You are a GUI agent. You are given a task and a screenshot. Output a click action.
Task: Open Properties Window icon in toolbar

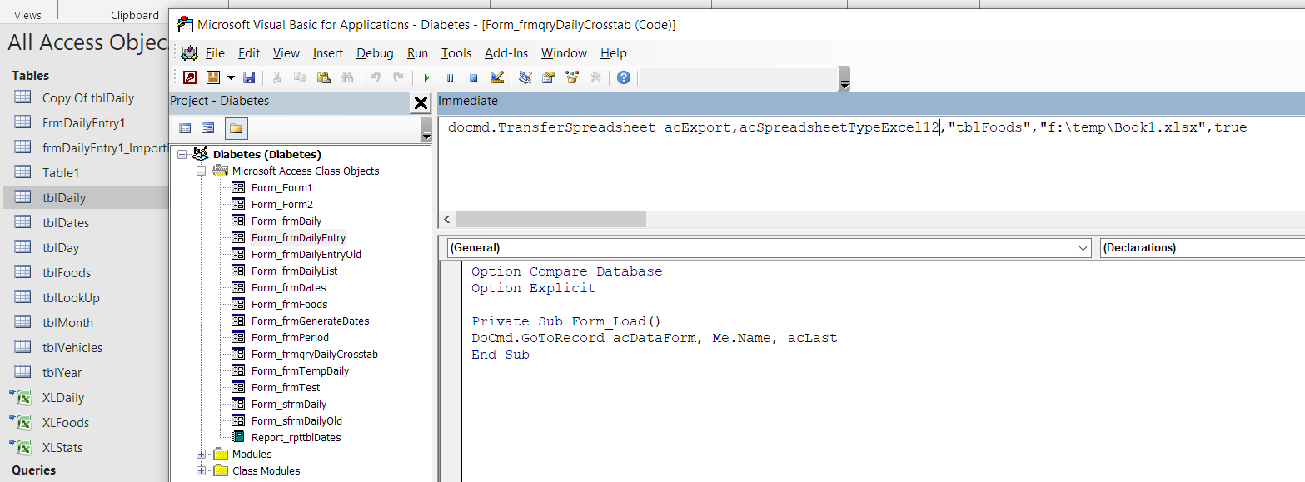click(549, 77)
